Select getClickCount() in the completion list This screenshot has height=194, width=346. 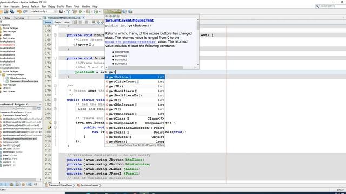coord(135,81)
